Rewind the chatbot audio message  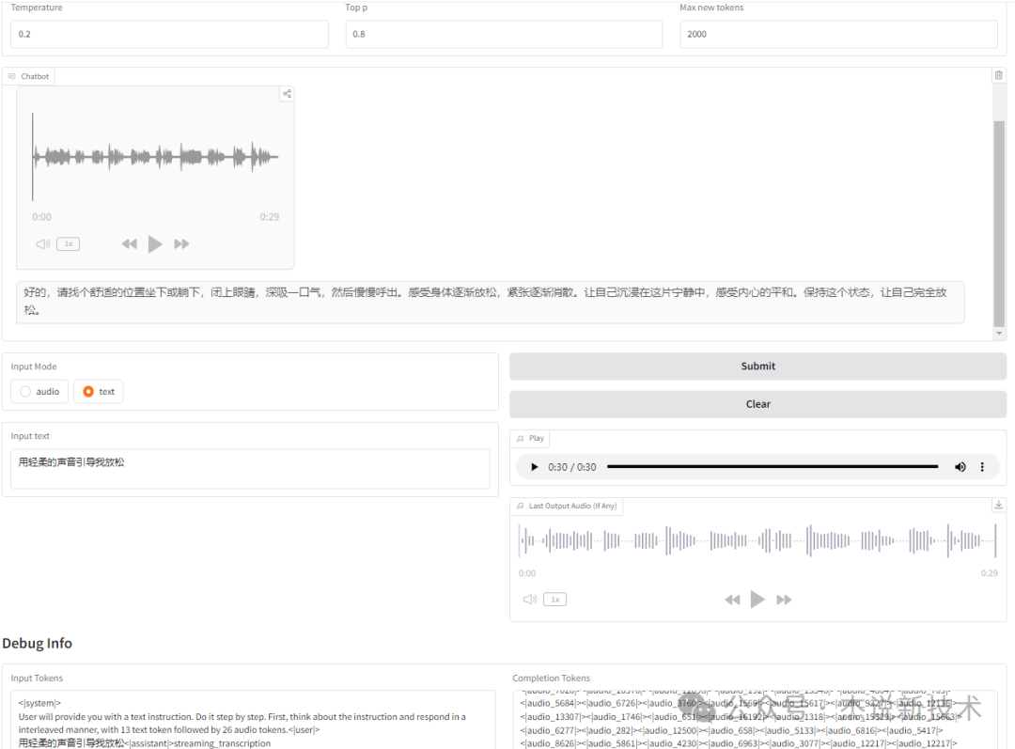130,244
